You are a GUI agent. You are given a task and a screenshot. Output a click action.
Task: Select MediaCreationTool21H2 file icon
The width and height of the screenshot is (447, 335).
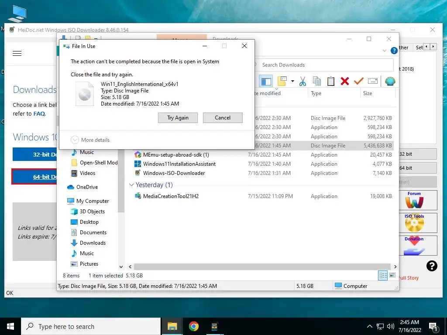click(x=138, y=196)
